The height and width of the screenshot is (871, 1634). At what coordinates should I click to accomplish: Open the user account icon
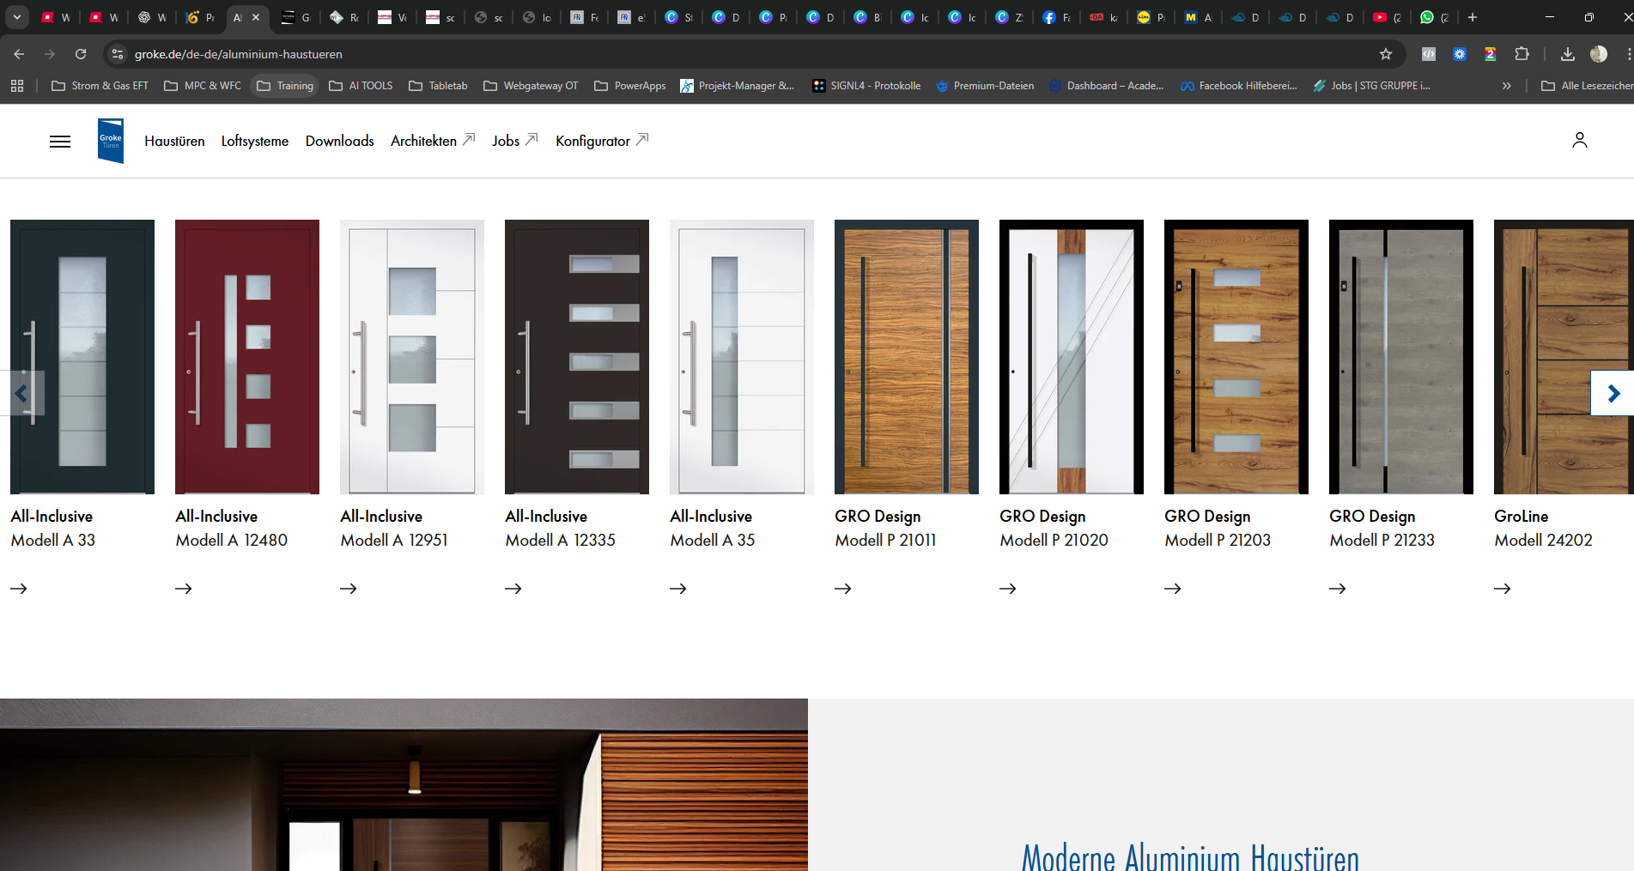(1579, 141)
